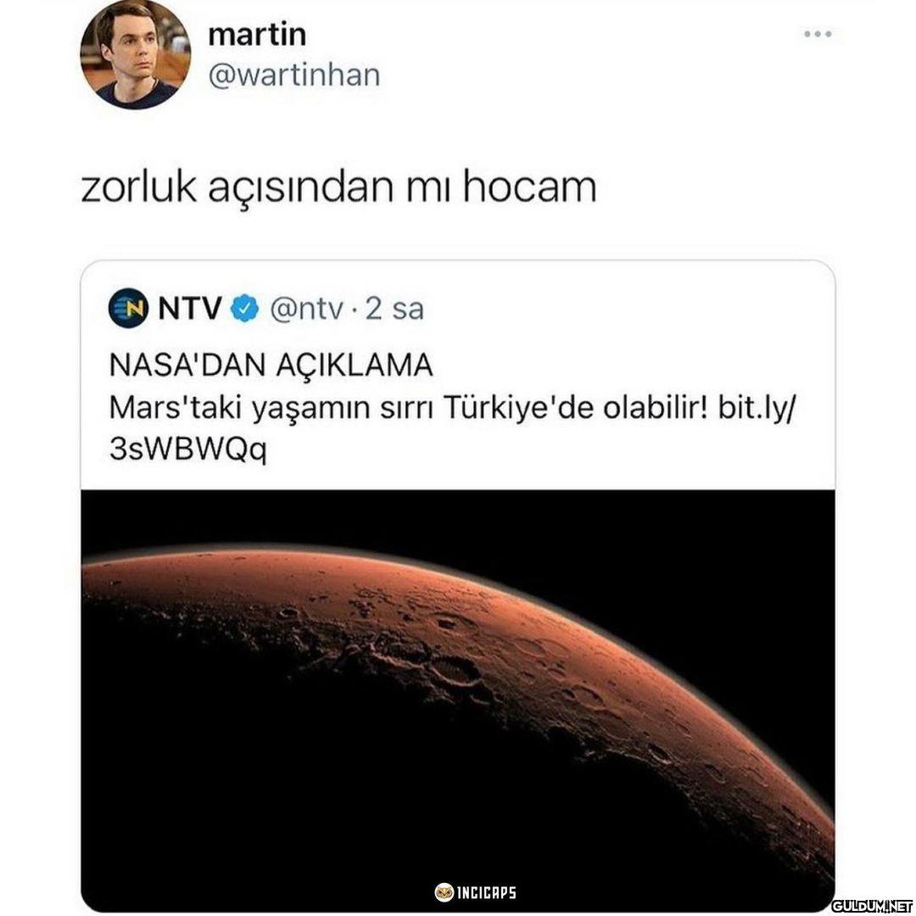
Task: Open martin's profile avatar picture
Action: [x=136, y=55]
